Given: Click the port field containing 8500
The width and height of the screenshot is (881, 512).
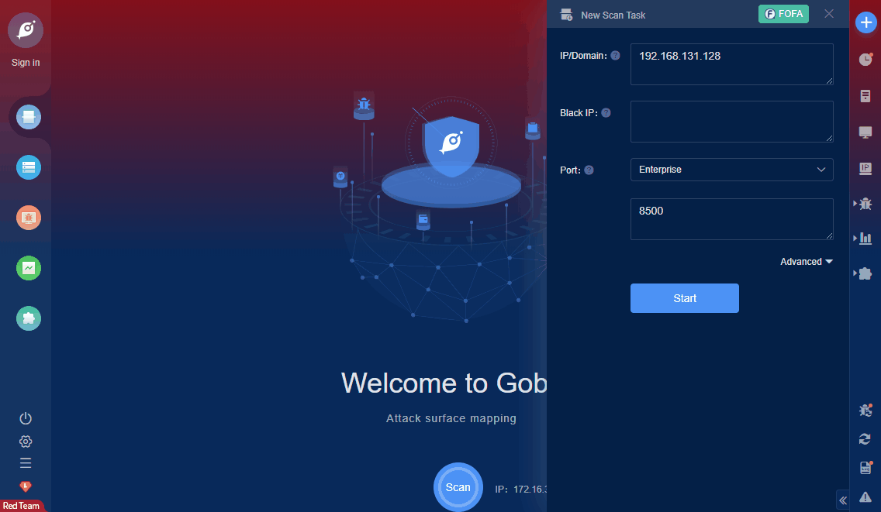Looking at the screenshot, I should tap(731, 219).
